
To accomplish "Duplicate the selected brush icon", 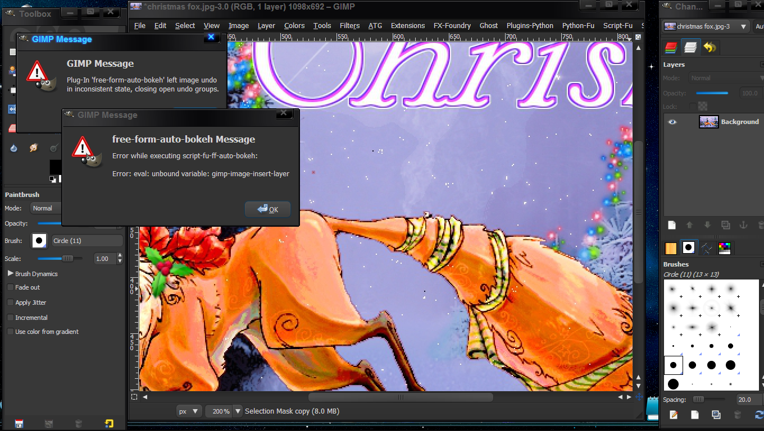I will pos(716,415).
